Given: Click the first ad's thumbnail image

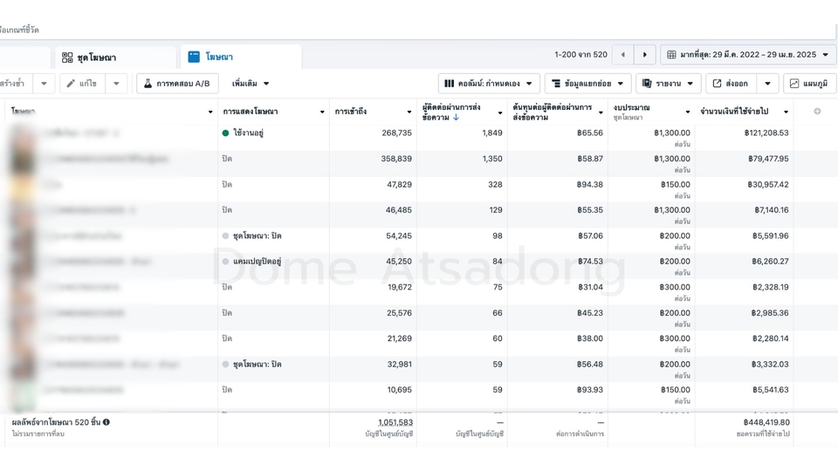Looking at the screenshot, I should pyautogui.click(x=21, y=133).
